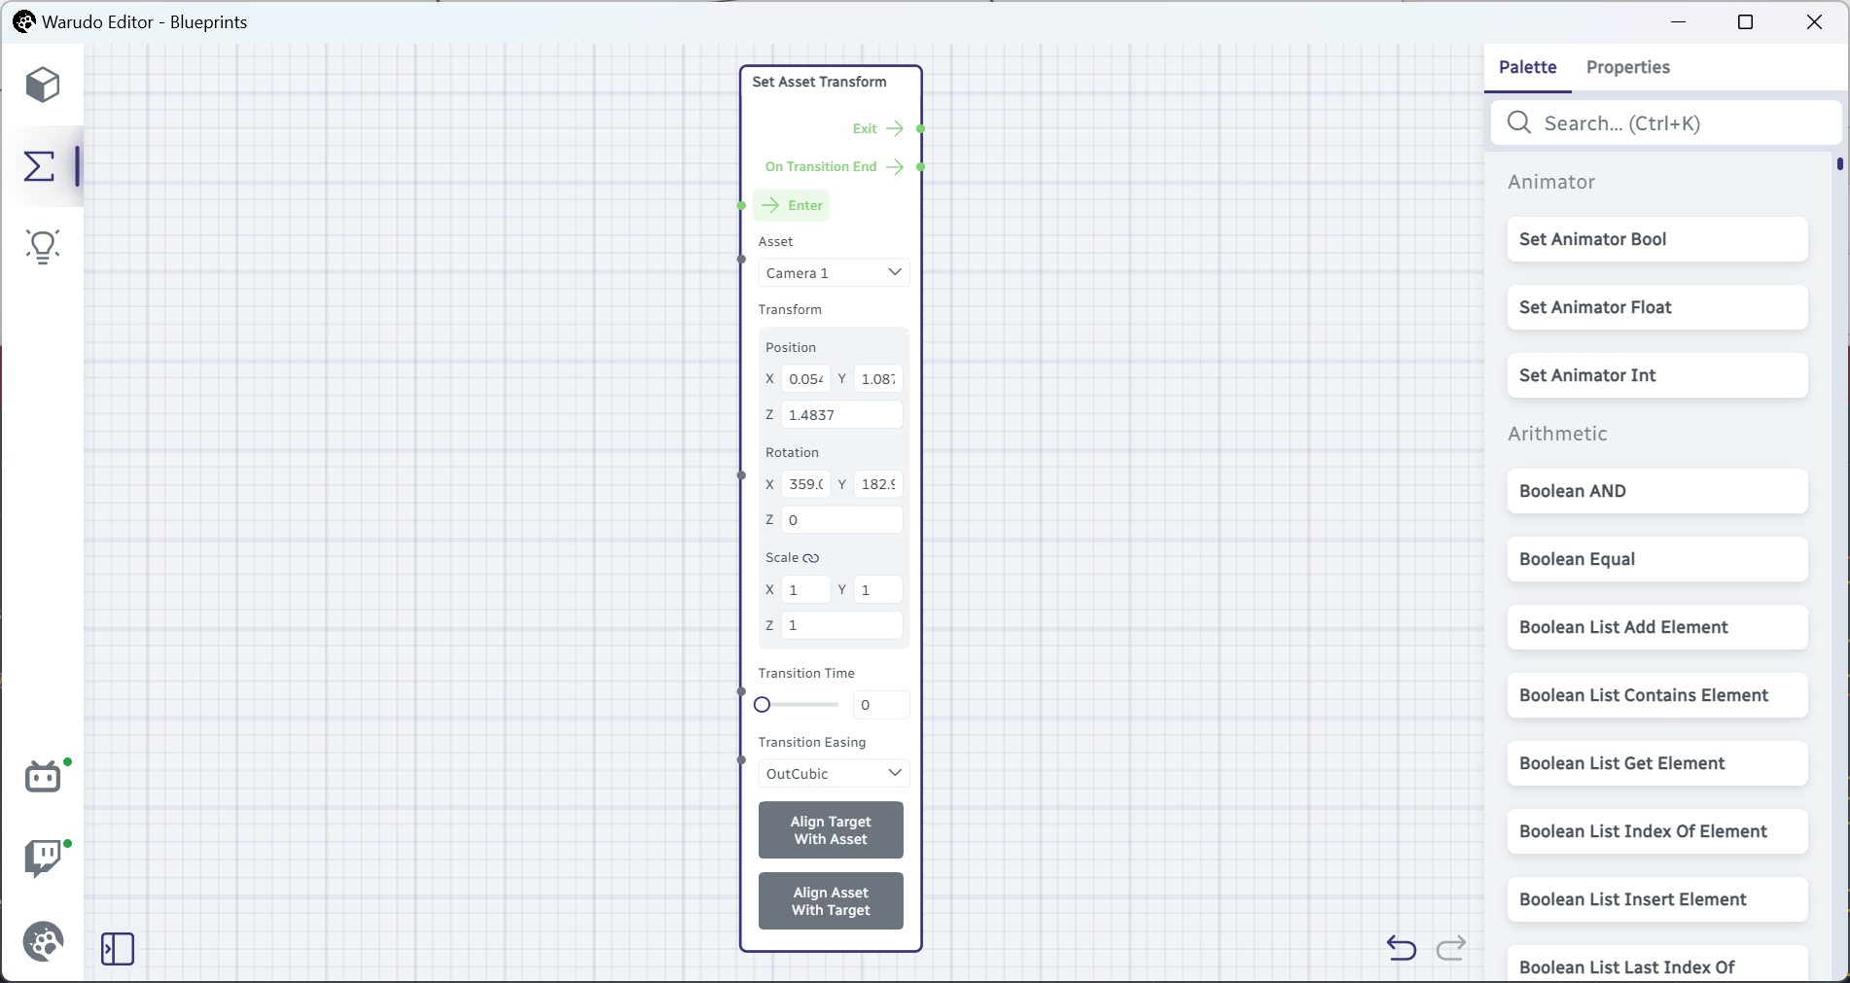This screenshot has width=1850, height=983.
Task: Click the Position X input field
Action: point(806,378)
